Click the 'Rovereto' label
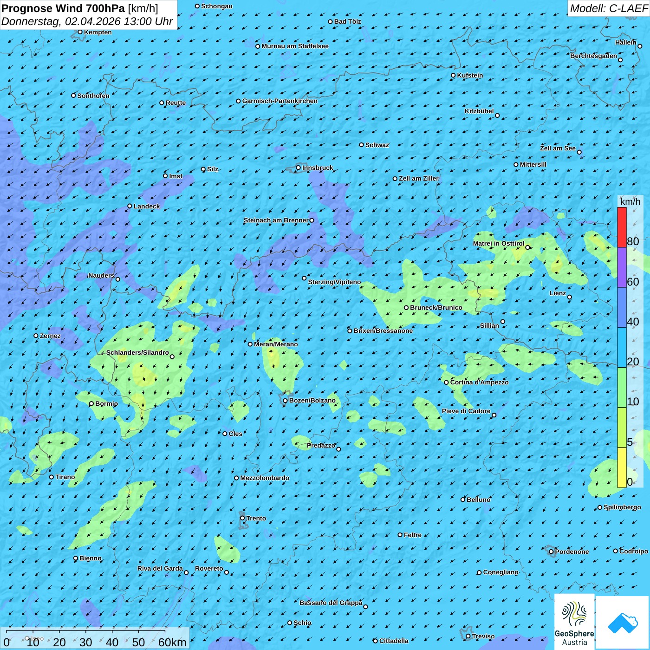This screenshot has height=650, width=650. [209, 568]
